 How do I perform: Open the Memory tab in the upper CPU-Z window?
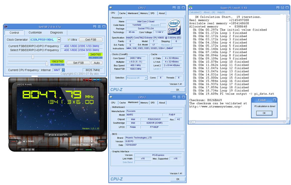144,13
